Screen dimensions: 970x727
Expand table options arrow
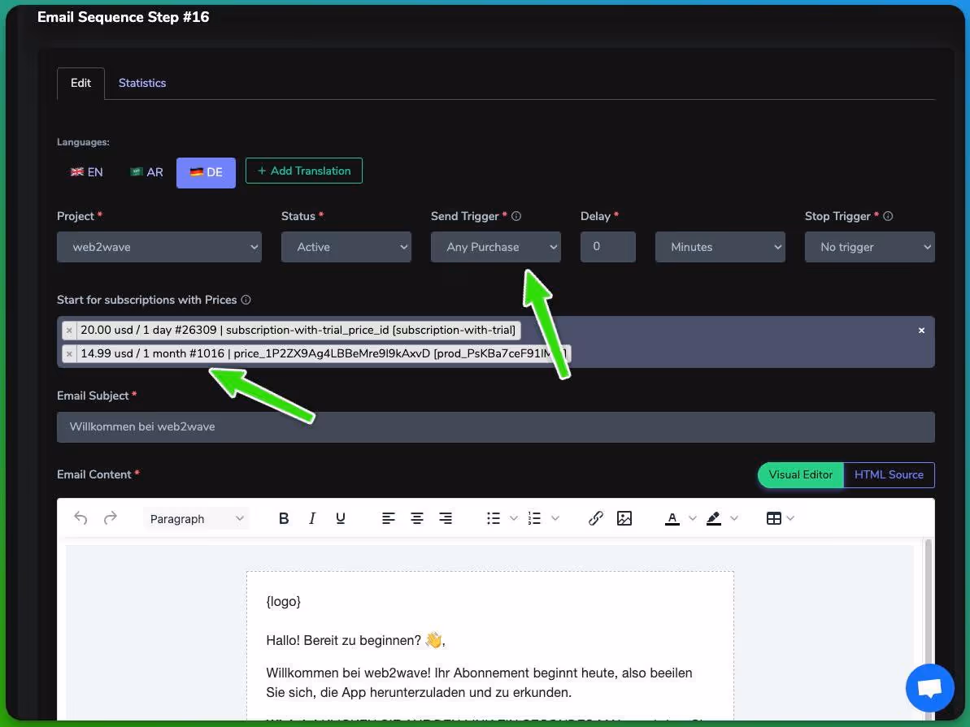[x=790, y=518]
